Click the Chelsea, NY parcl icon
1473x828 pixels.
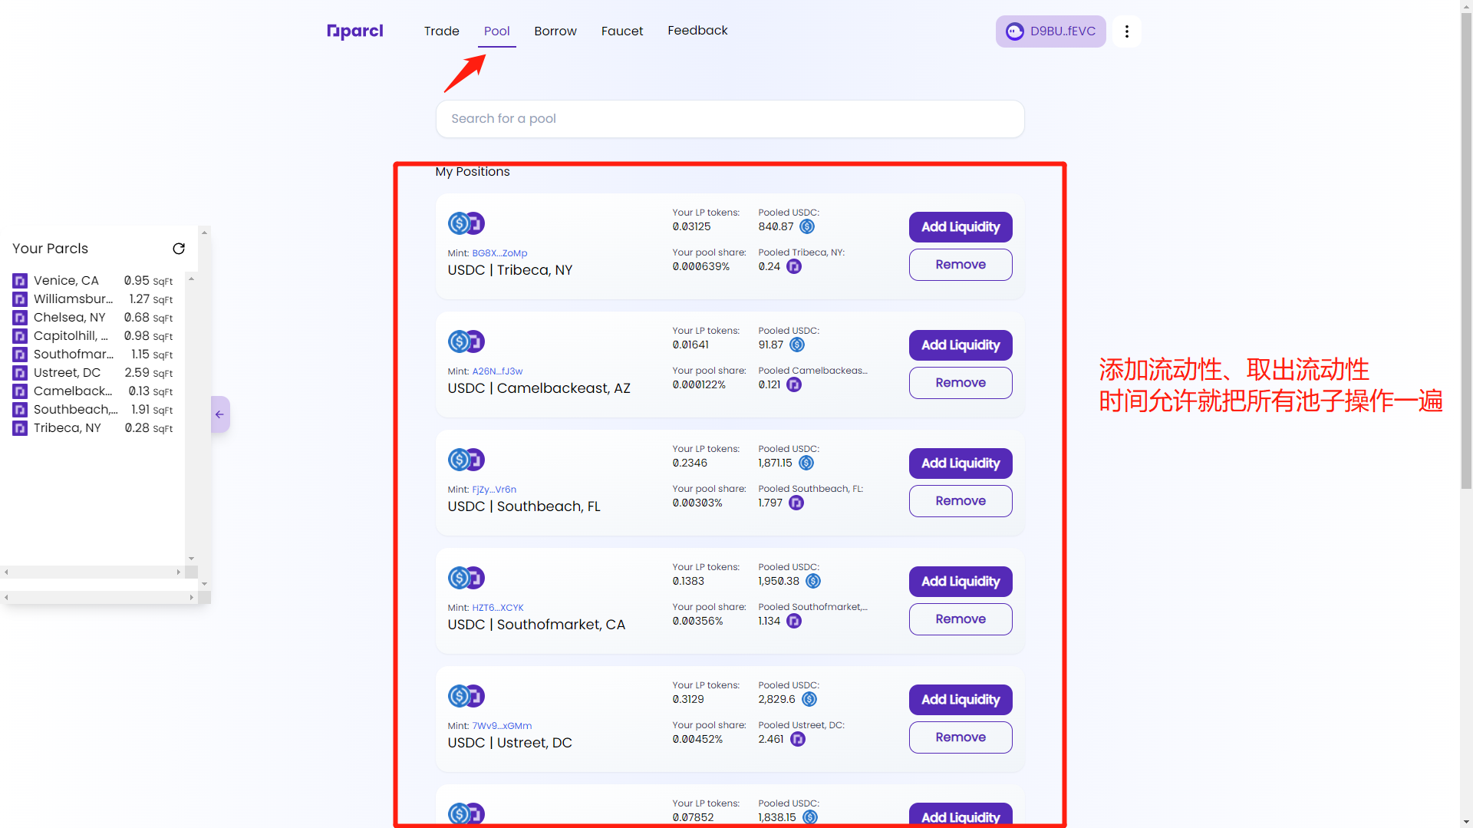(20, 318)
